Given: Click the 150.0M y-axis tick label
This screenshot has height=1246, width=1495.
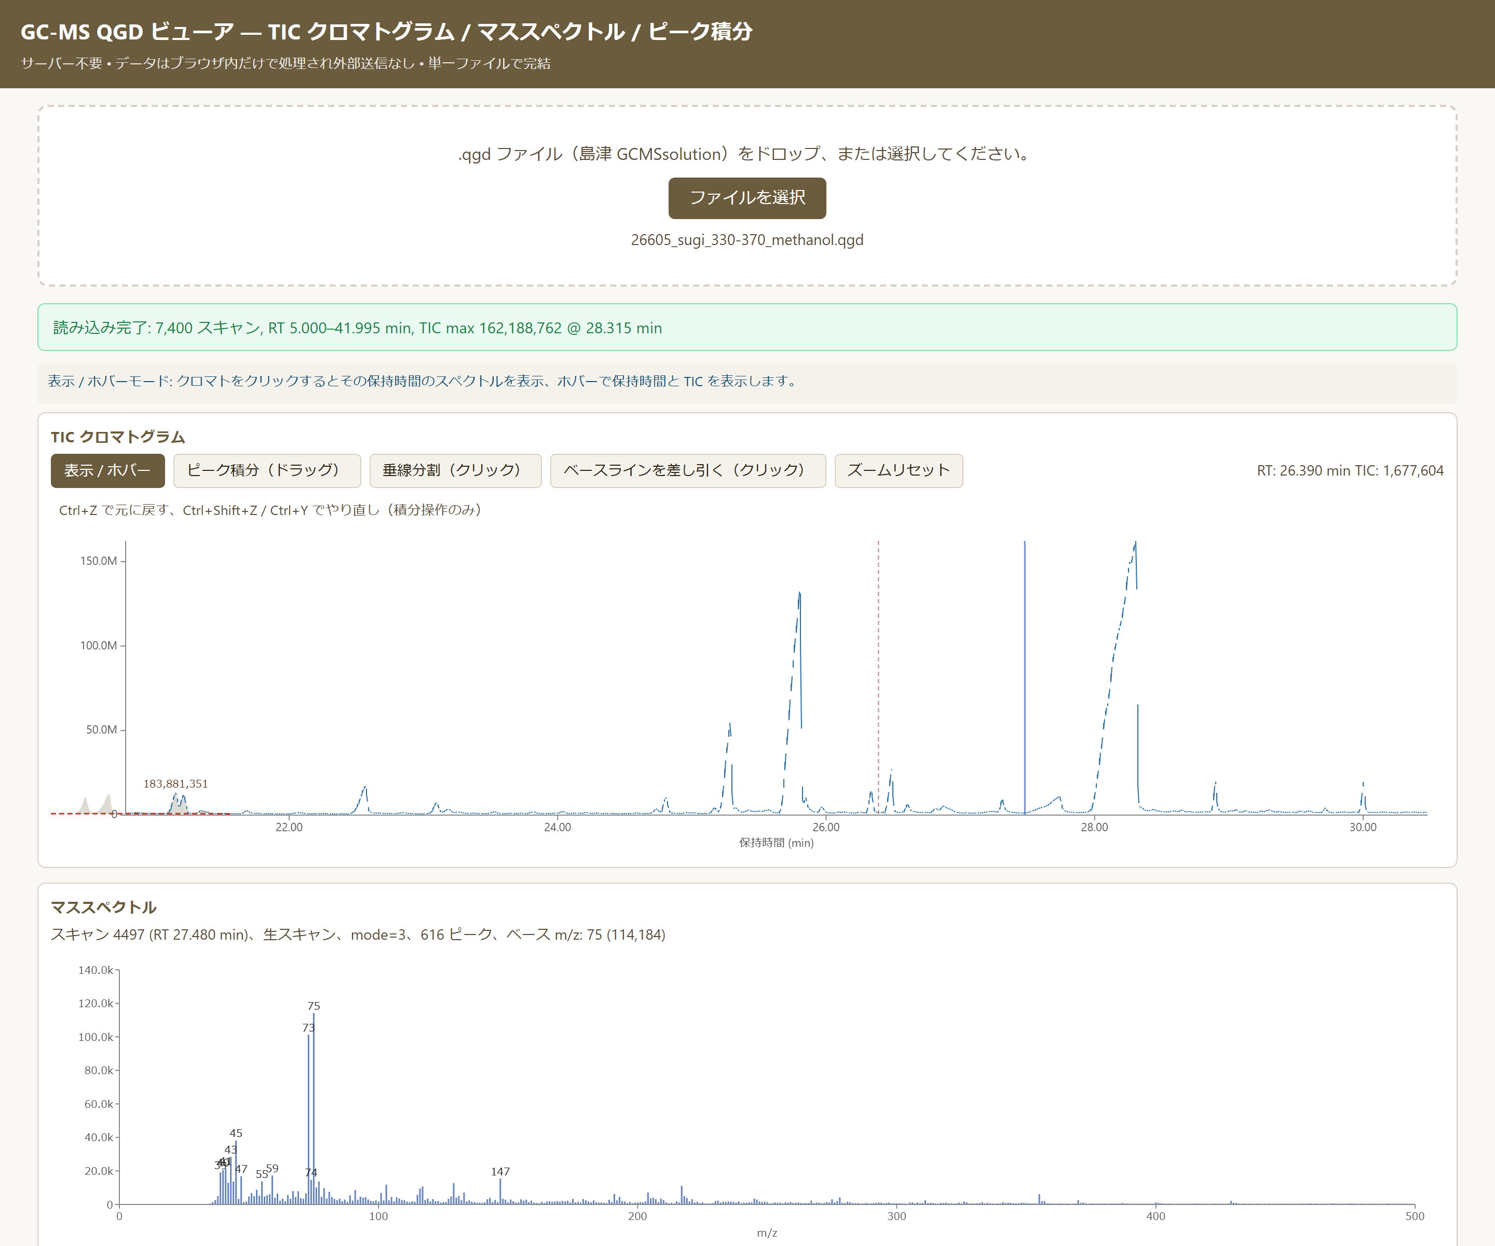Looking at the screenshot, I should coord(98,560).
